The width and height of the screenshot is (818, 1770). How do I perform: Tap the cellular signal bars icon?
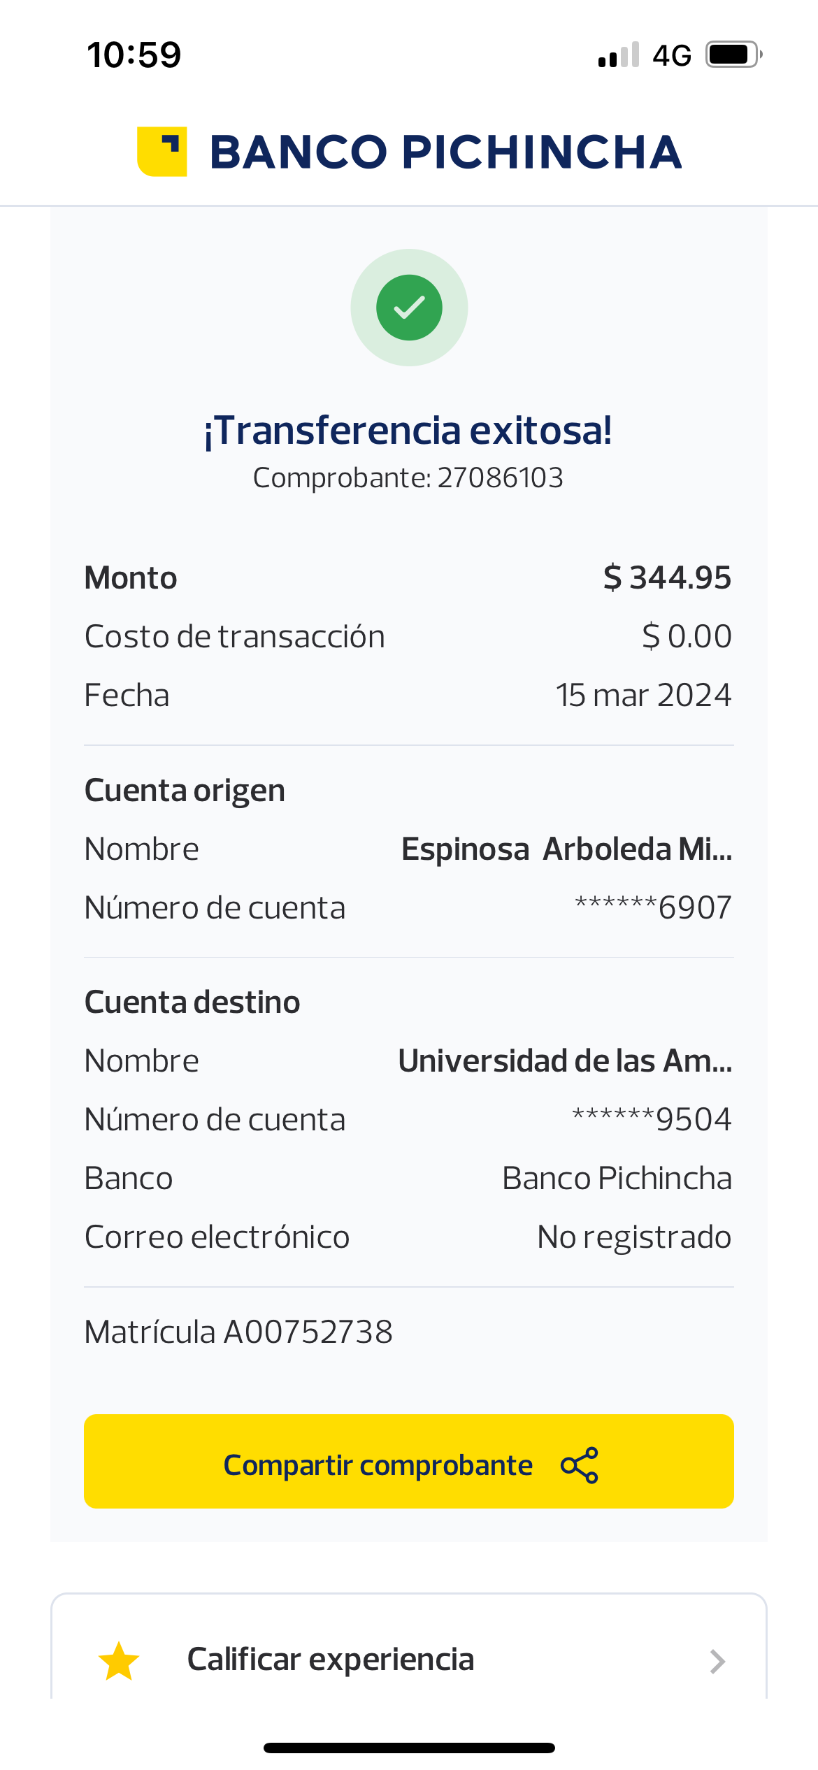coord(619,55)
